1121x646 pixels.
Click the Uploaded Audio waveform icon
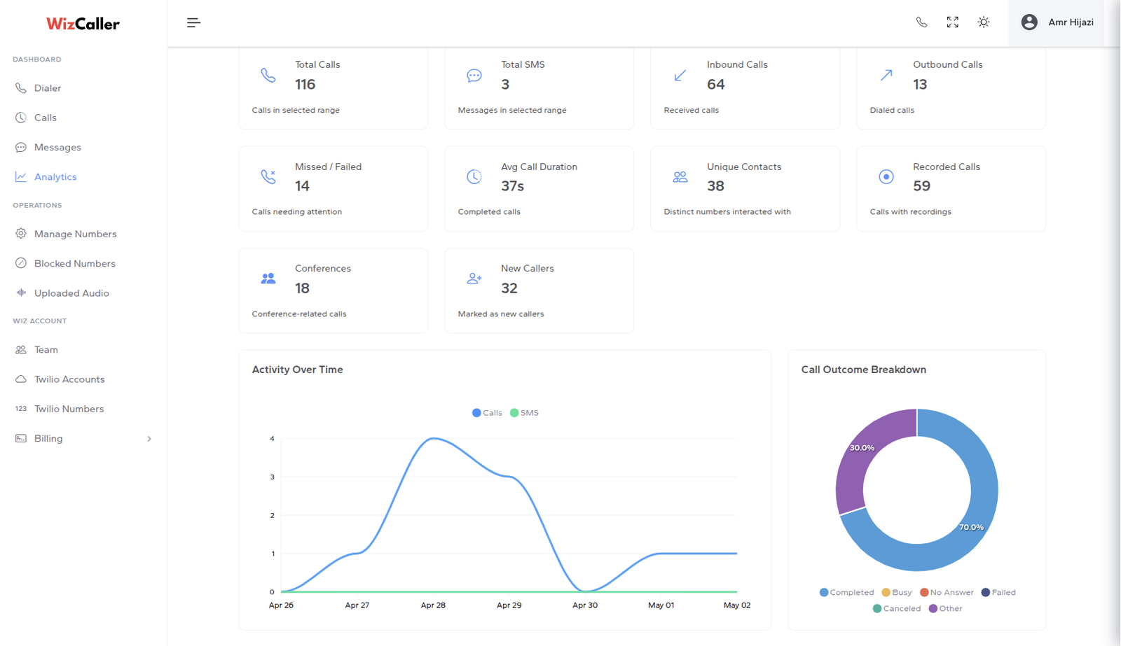coord(21,293)
